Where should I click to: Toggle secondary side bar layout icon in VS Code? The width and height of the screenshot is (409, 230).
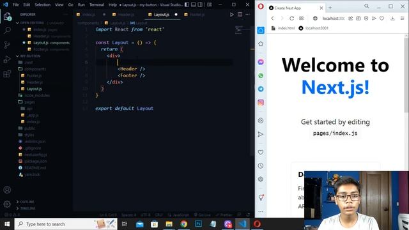pyautogui.click(x=200, y=4)
